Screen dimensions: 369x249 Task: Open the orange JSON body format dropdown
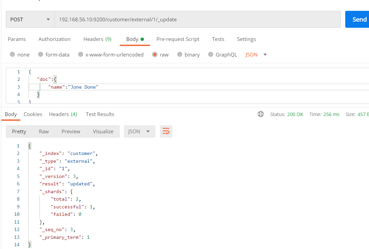(256, 54)
